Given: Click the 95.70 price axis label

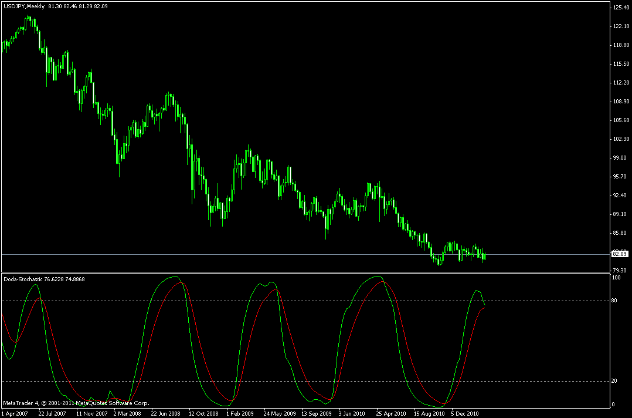Looking at the screenshot, I should tap(620, 177).
